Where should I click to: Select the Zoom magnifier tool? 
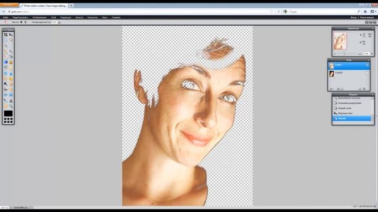[x=11, y=106]
